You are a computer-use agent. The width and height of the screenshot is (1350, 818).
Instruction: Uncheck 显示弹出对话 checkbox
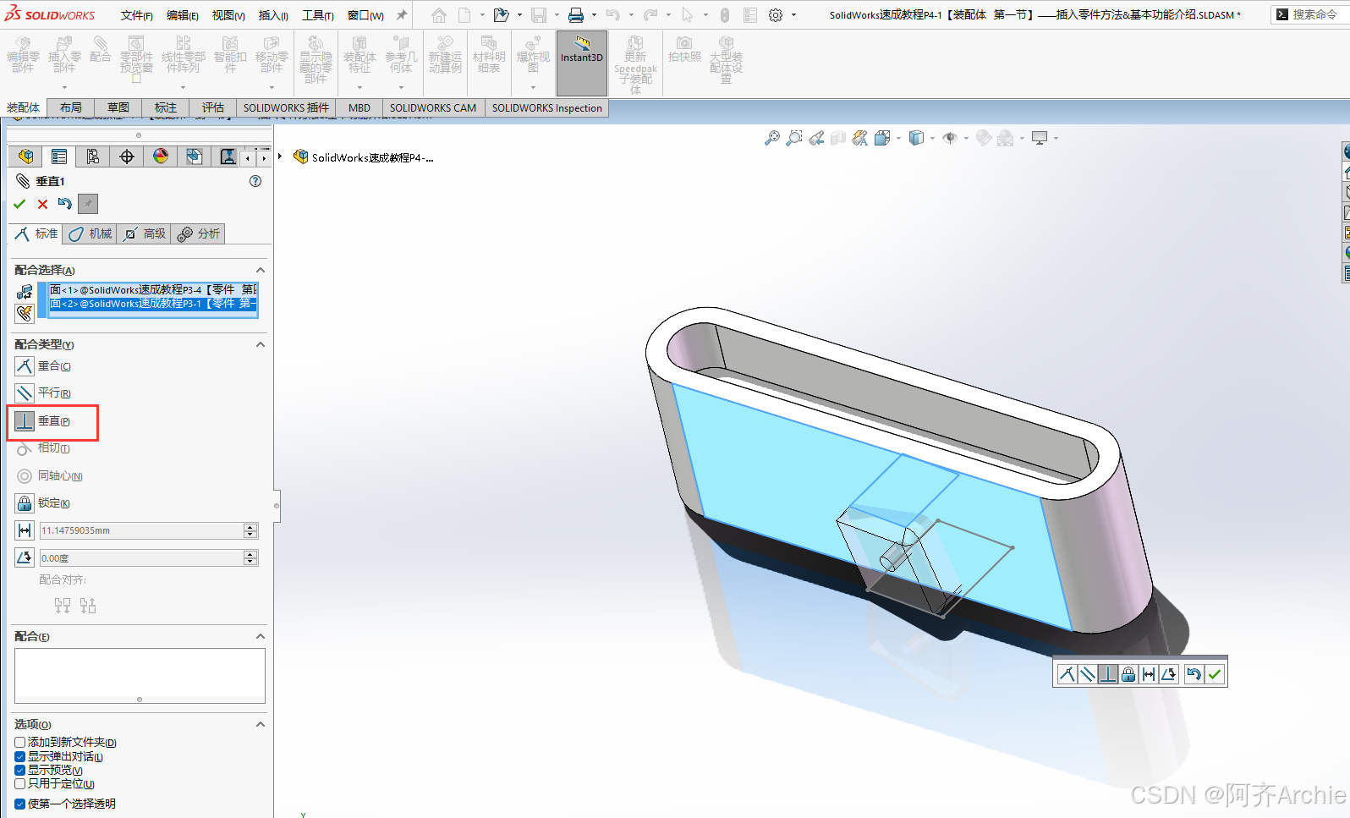click(x=19, y=757)
